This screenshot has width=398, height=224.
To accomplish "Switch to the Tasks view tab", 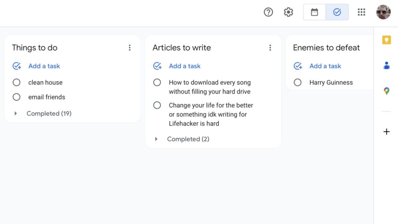I will pyautogui.click(x=337, y=12).
